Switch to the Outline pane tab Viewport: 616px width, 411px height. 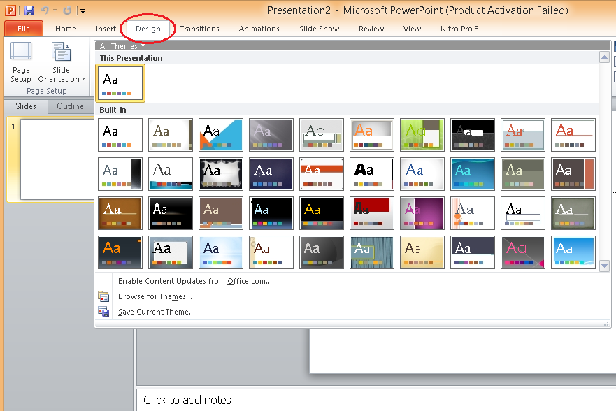tap(70, 106)
